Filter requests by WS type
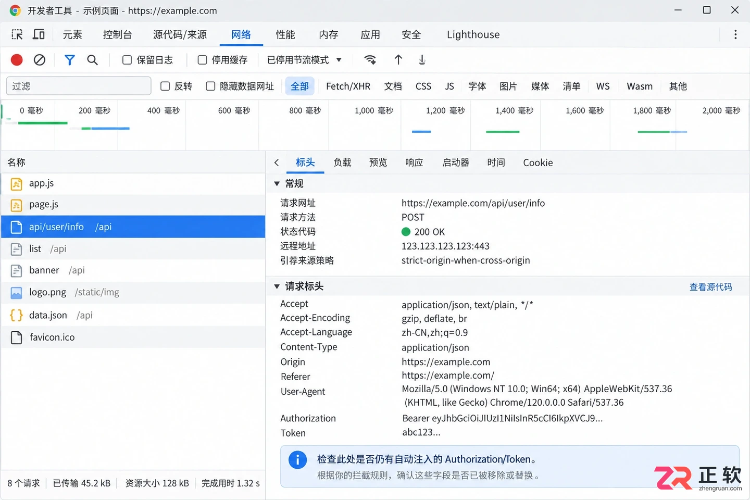The width and height of the screenshot is (750, 500). [603, 86]
